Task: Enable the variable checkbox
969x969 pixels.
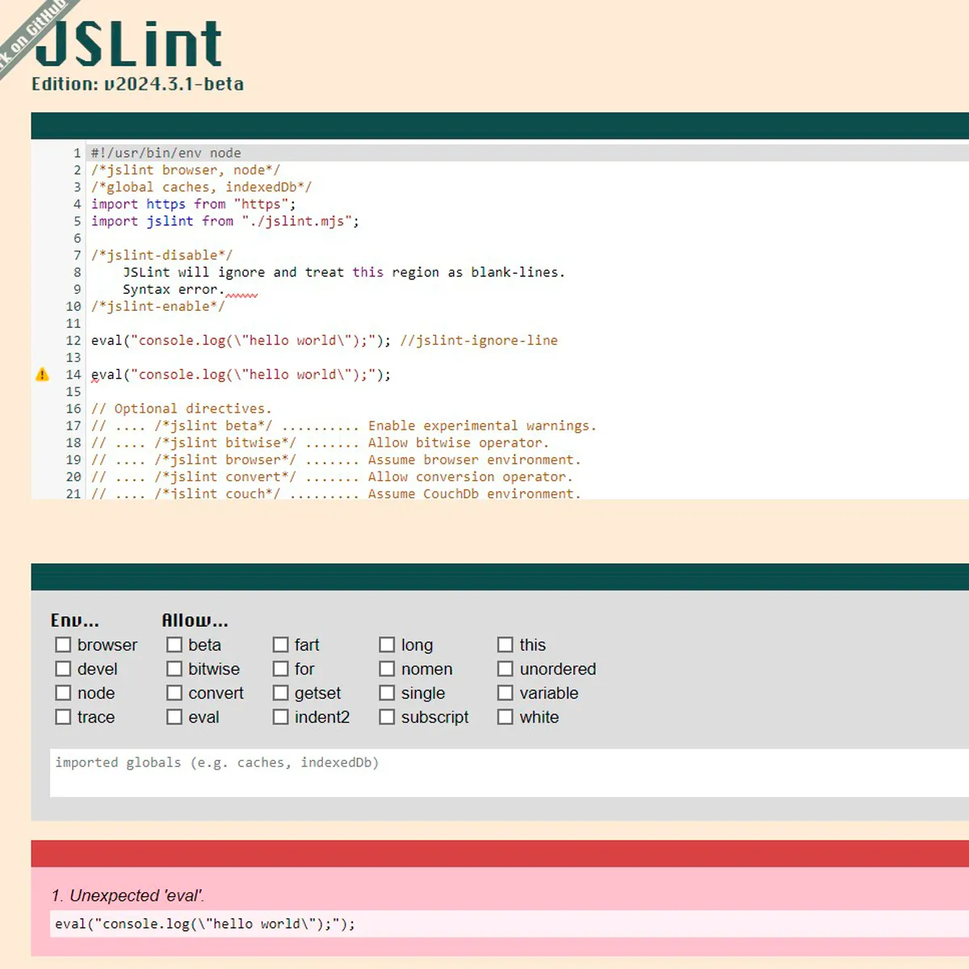Action: [505, 693]
